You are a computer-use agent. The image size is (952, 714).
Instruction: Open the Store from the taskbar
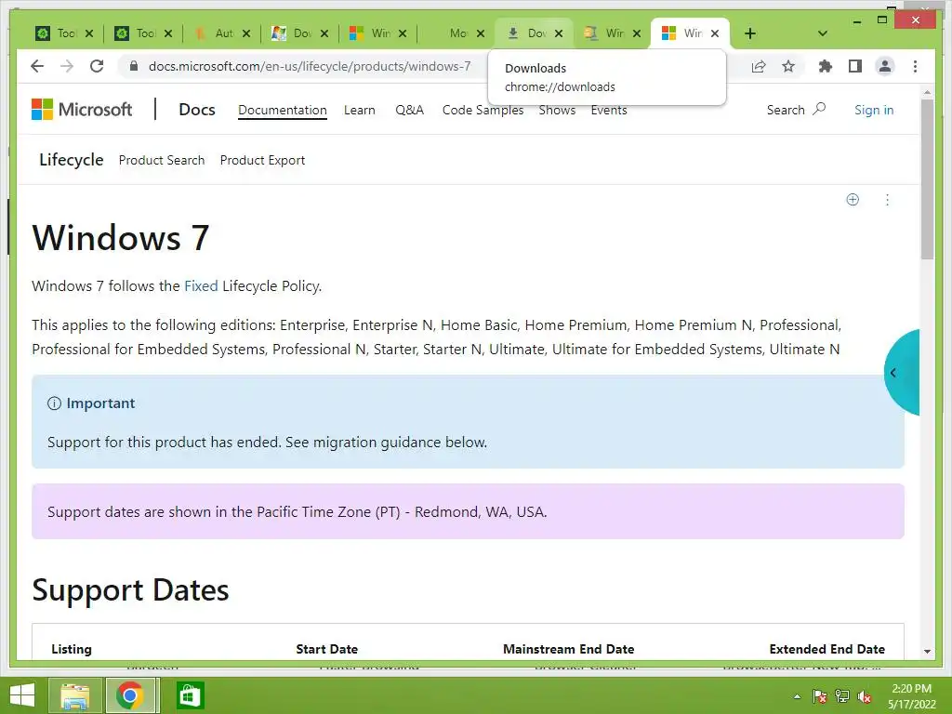190,695
